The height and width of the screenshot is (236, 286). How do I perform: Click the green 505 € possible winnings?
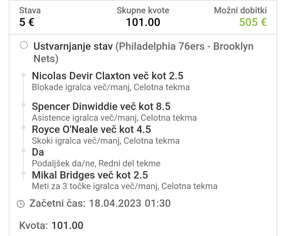tap(253, 22)
